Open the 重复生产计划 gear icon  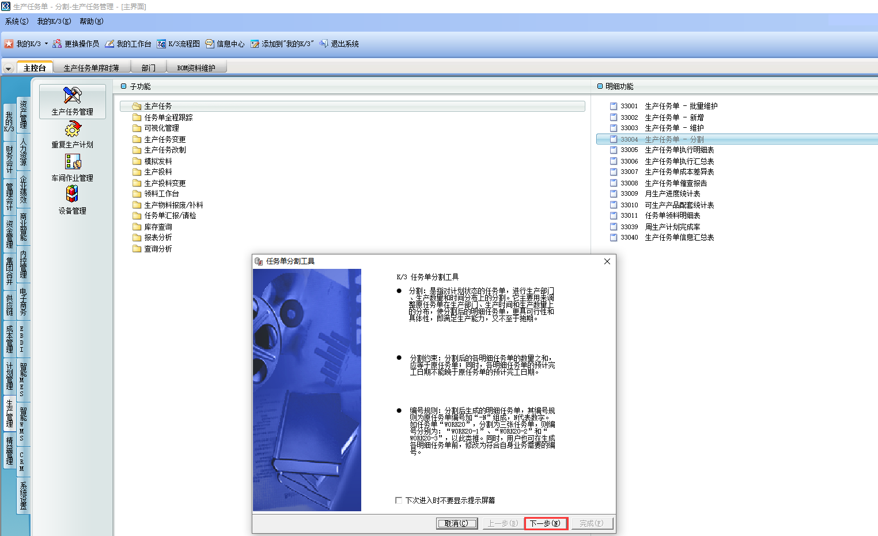point(73,130)
